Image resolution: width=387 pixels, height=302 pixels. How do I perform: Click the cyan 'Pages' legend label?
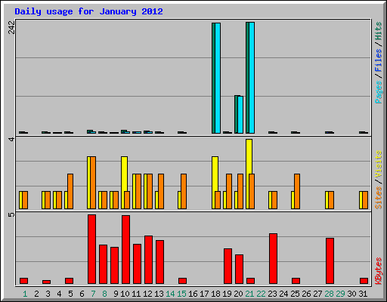379,92
